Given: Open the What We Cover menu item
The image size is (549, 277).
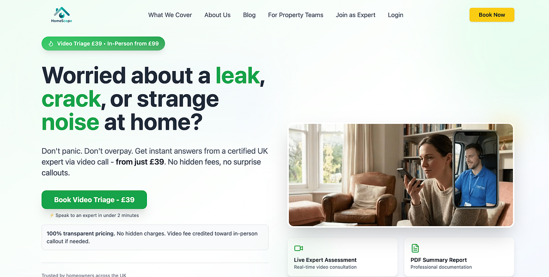Looking at the screenshot, I should [170, 15].
